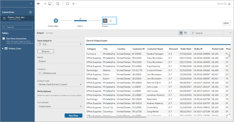Open run flow options dropdown arrow

coord(76,4)
